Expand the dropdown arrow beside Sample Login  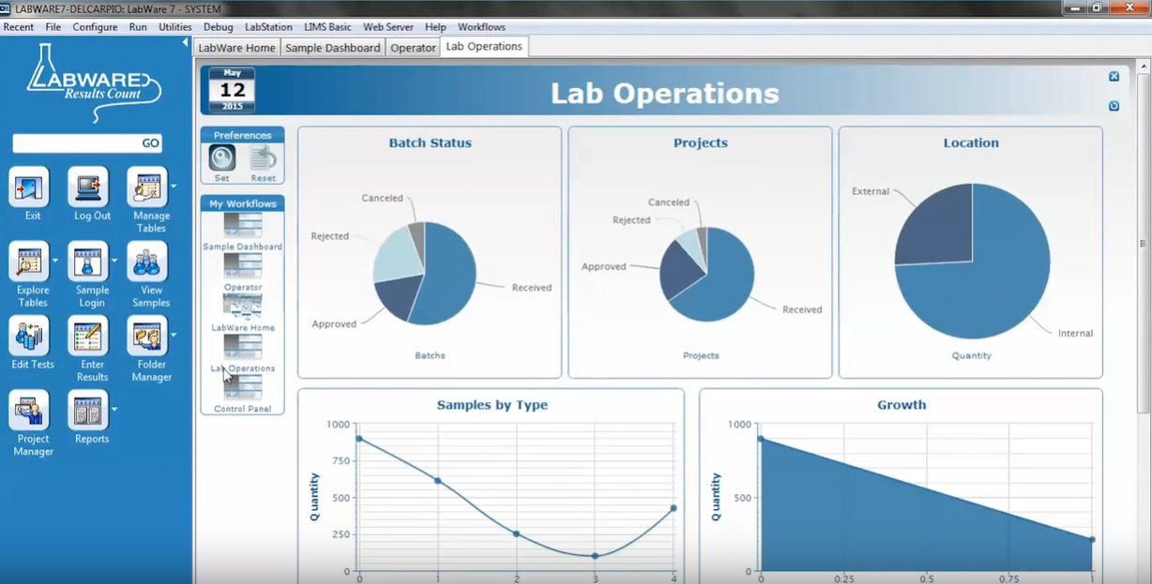(x=114, y=261)
